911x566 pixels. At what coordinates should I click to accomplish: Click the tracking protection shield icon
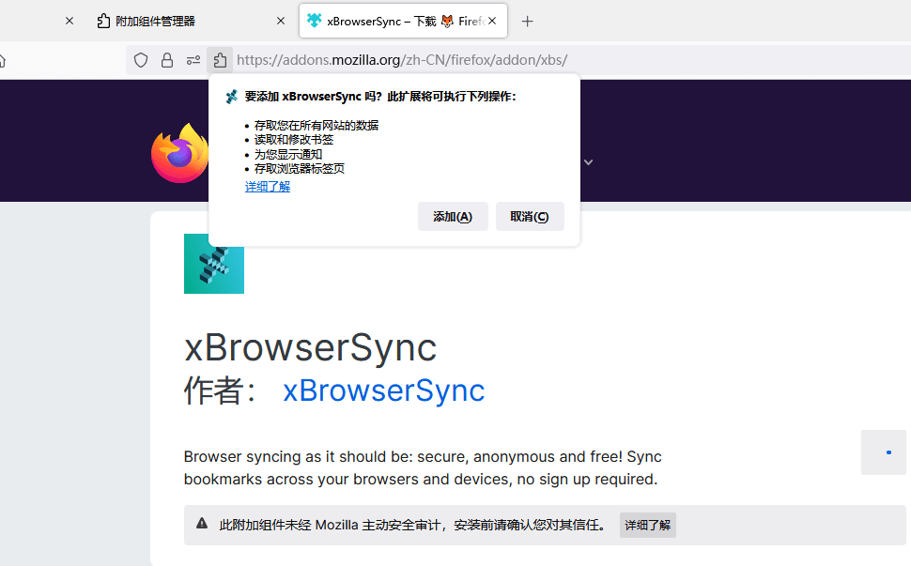(x=141, y=60)
